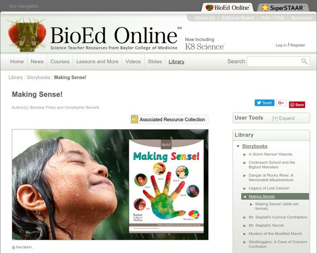The height and width of the screenshot is (253, 317).
Task: Open the Storybooks breadcrumb link
Action: 38,78
